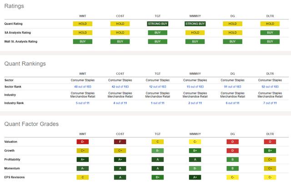291x185 pixels.
Task: Click WMMVY's A+ EPS Revisions grade
Action: (x=195, y=177)
